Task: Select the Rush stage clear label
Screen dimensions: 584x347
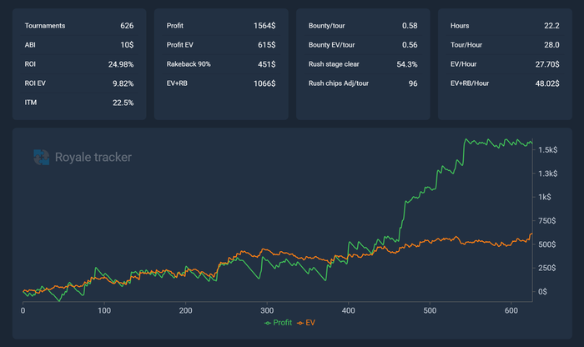Action: click(335, 64)
